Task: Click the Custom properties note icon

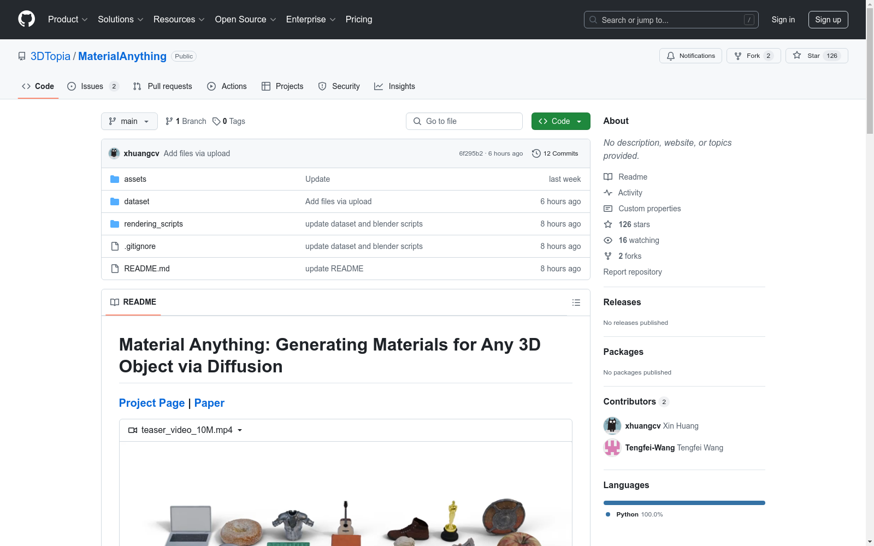Action: click(608, 209)
